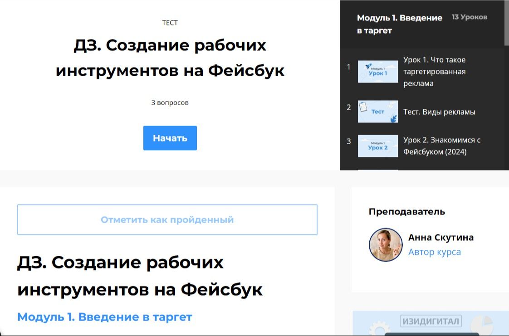
Task: Click the 3 вопросов text
Action: 170,103
